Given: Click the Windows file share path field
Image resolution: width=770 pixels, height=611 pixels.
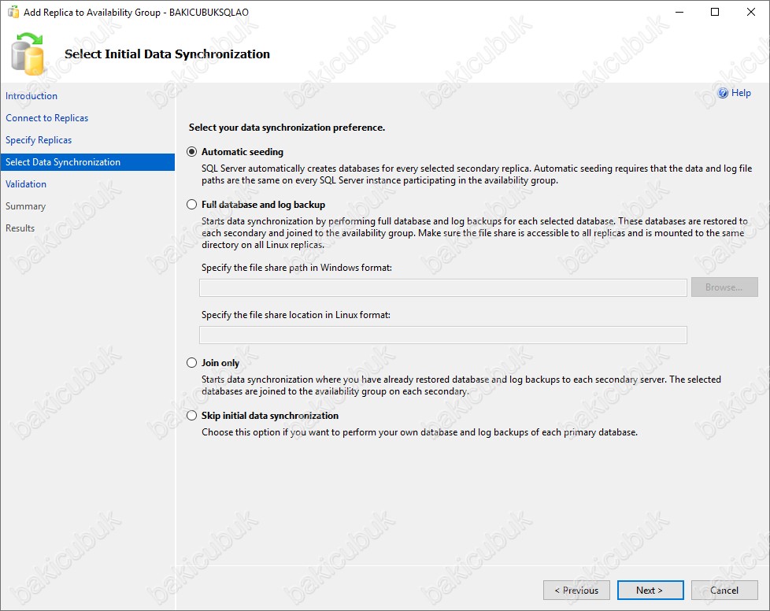Looking at the screenshot, I should click(x=443, y=288).
